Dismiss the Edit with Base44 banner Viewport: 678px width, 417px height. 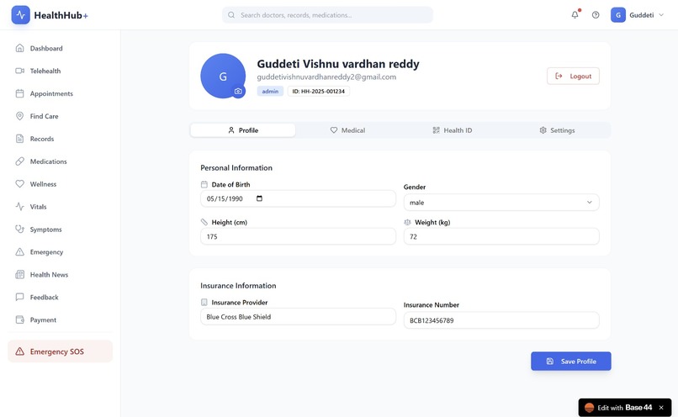coord(661,408)
